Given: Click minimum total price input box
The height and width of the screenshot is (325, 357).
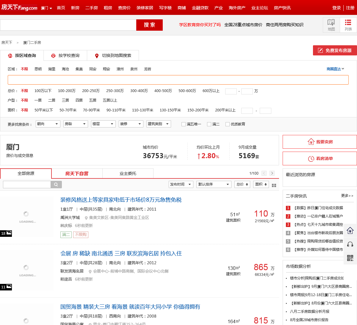Looking at the screenshot, I should tap(231, 91).
